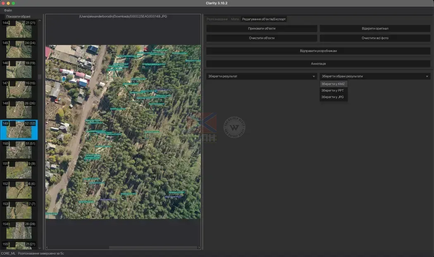Image resolution: width=434 pixels, height=257 pixels.
Task: Choose Зберегти у JPG from the list
Action: coord(334,97)
